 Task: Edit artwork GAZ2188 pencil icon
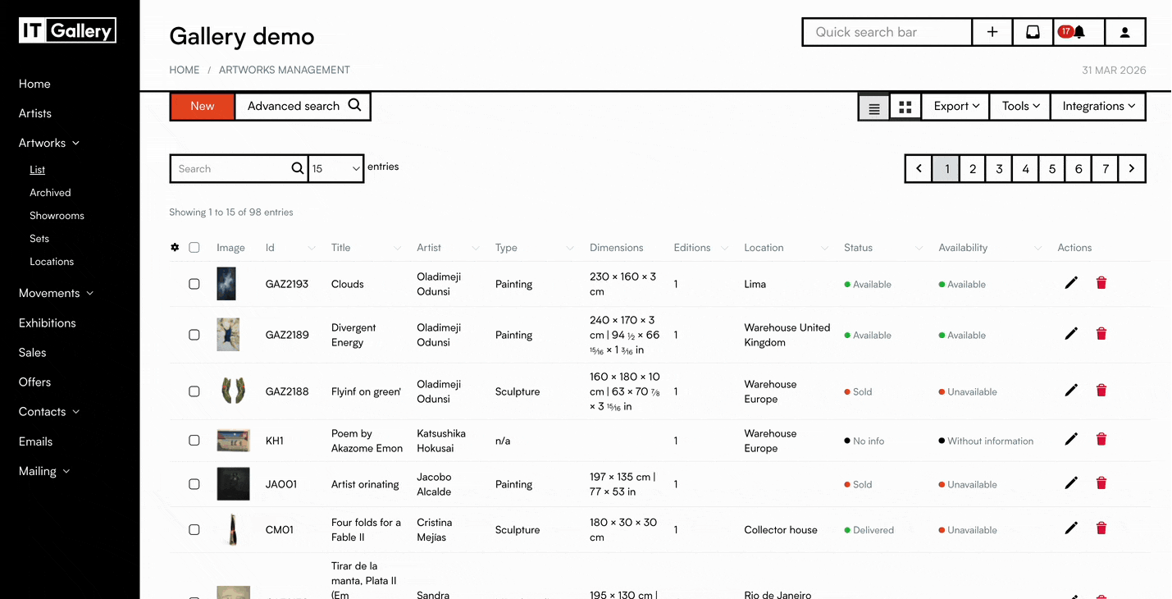pos(1071,391)
